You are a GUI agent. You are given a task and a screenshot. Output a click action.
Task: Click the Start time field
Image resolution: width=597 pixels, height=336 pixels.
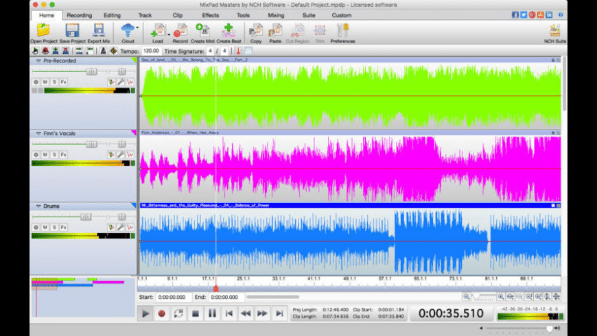coord(174,297)
